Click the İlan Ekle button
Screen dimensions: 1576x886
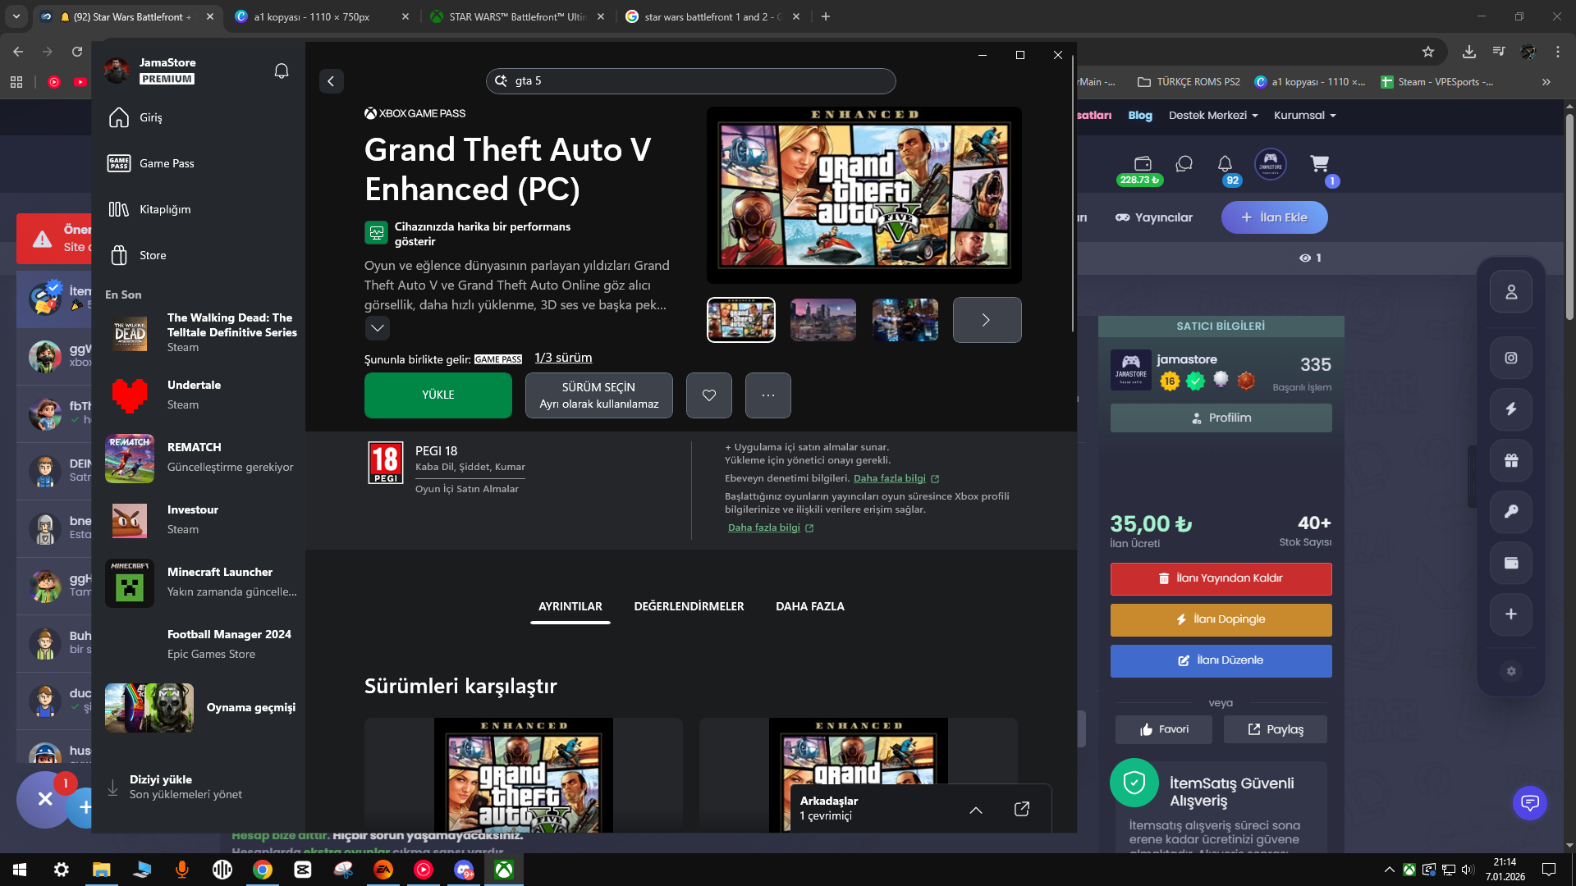point(1275,217)
